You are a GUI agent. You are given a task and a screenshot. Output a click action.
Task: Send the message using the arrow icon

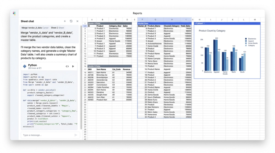pos(76,135)
